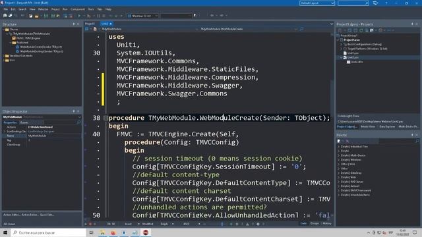Close the Structure panel
The image size is (422, 237).
pos(78,24)
